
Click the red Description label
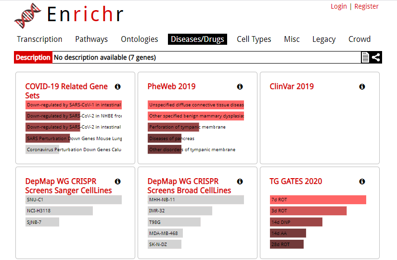[x=33, y=57]
